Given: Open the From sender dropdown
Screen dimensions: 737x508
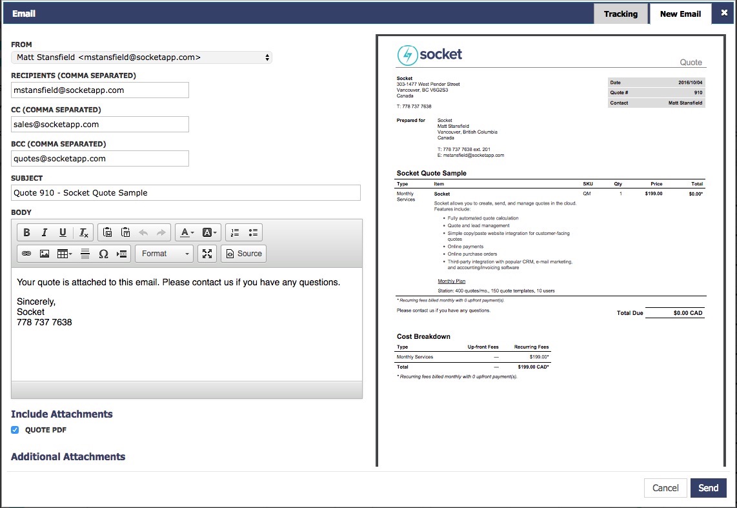Looking at the screenshot, I should (x=141, y=57).
